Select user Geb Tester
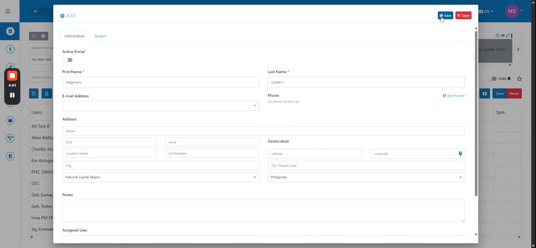This screenshot has width=536, height=248. click(x=42, y=206)
